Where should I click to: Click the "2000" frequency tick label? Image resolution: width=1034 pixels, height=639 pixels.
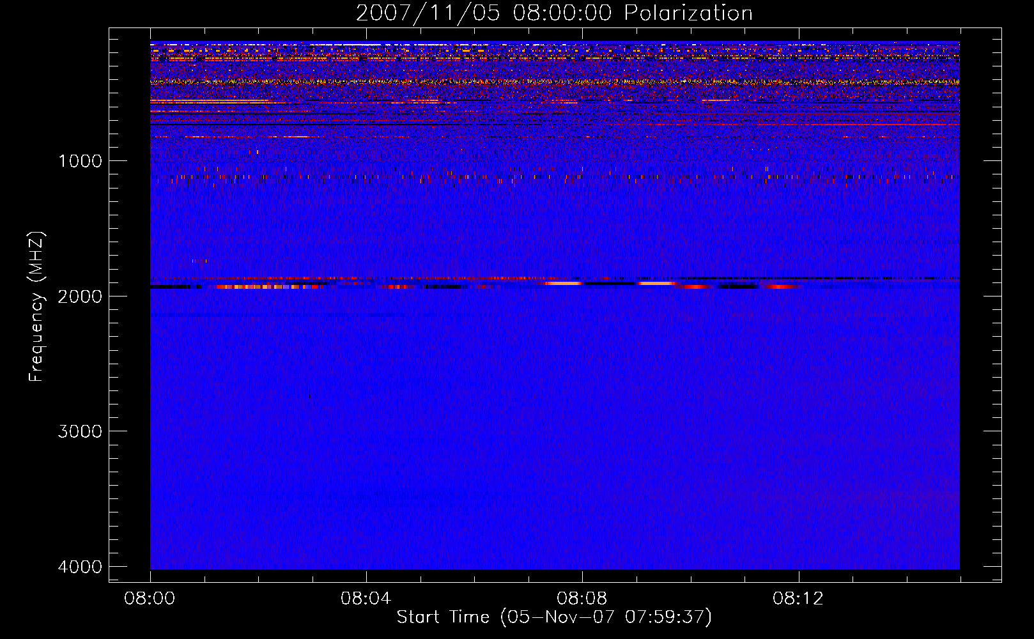(80, 296)
